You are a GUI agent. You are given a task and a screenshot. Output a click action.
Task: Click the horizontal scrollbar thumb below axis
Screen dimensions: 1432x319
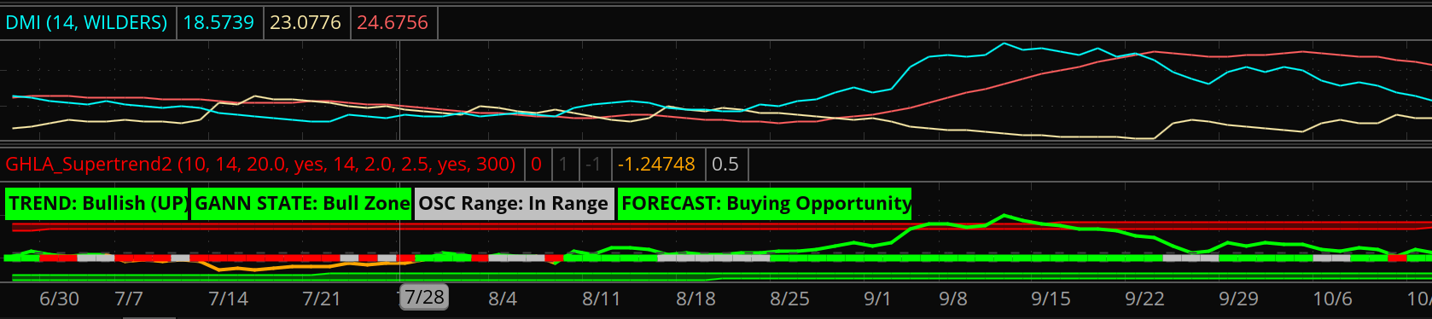[x=149, y=317]
